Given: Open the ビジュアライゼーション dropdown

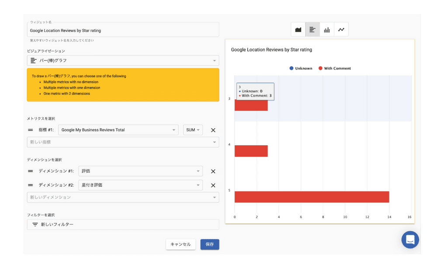Looking at the screenshot, I should 123,61.
